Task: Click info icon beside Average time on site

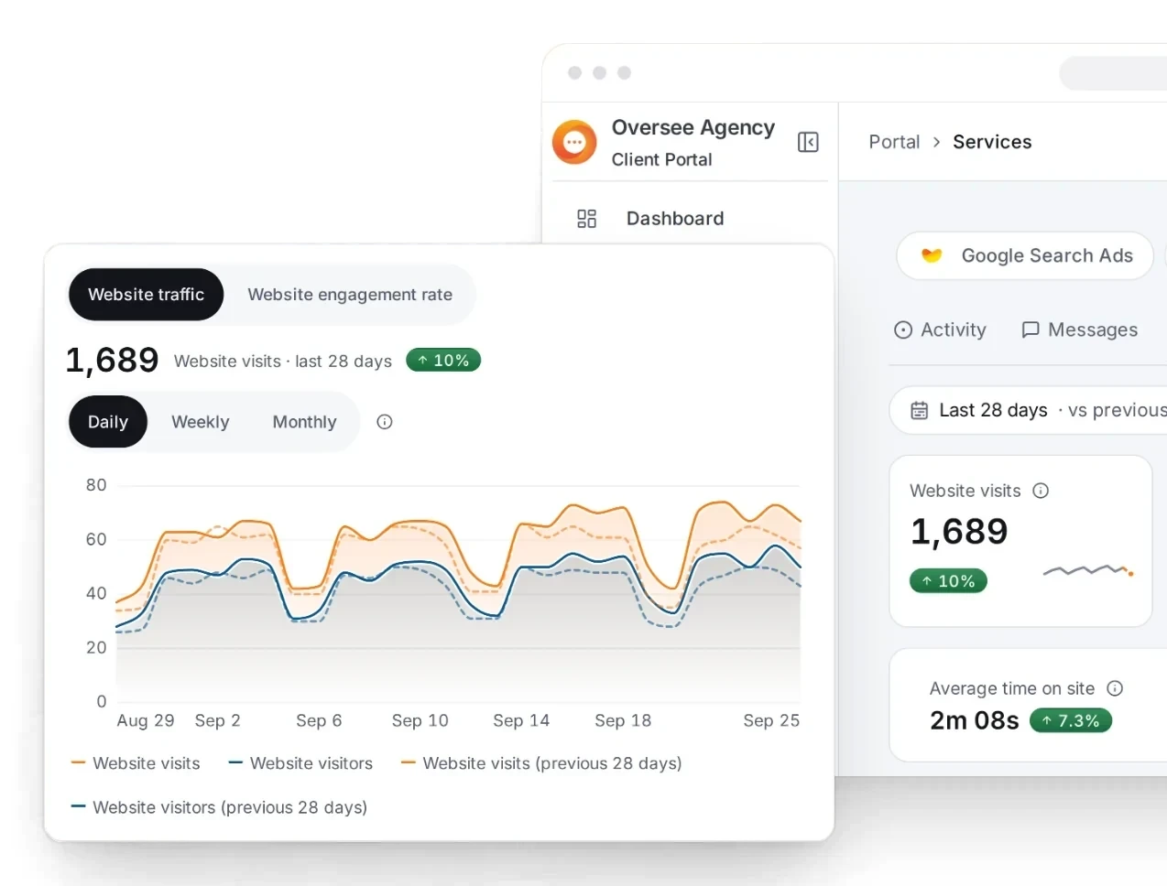Action: pyautogui.click(x=1115, y=688)
